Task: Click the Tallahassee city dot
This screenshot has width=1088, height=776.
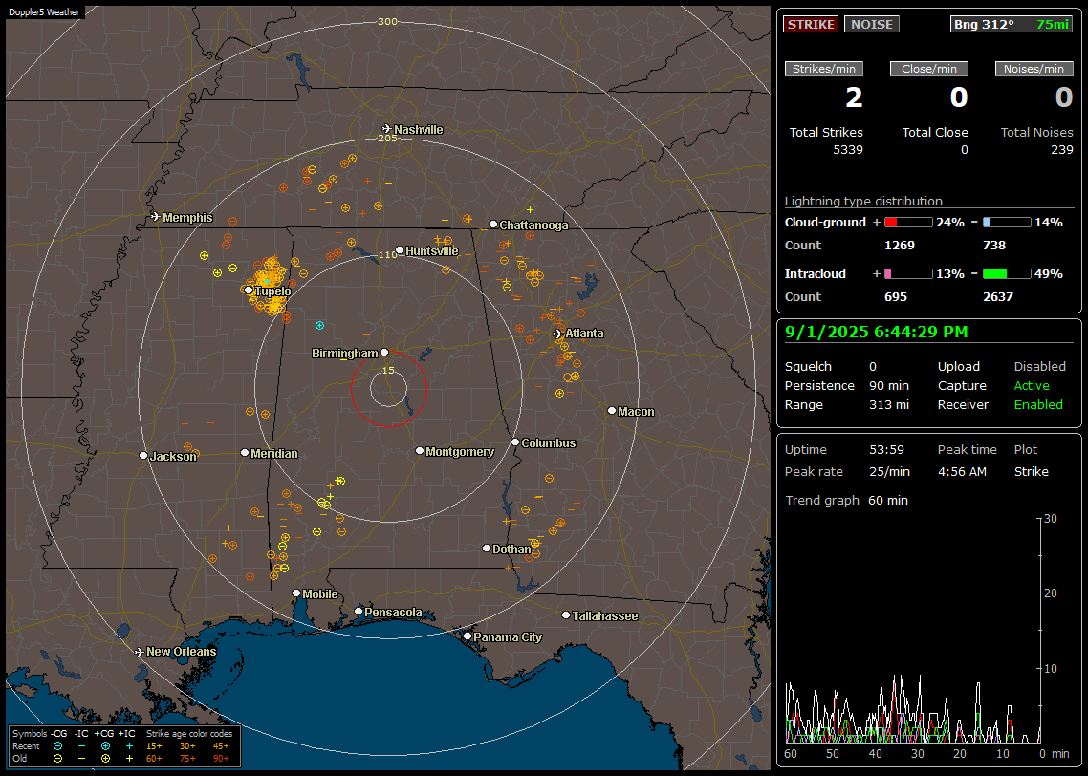Action: click(x=566, y=615)
